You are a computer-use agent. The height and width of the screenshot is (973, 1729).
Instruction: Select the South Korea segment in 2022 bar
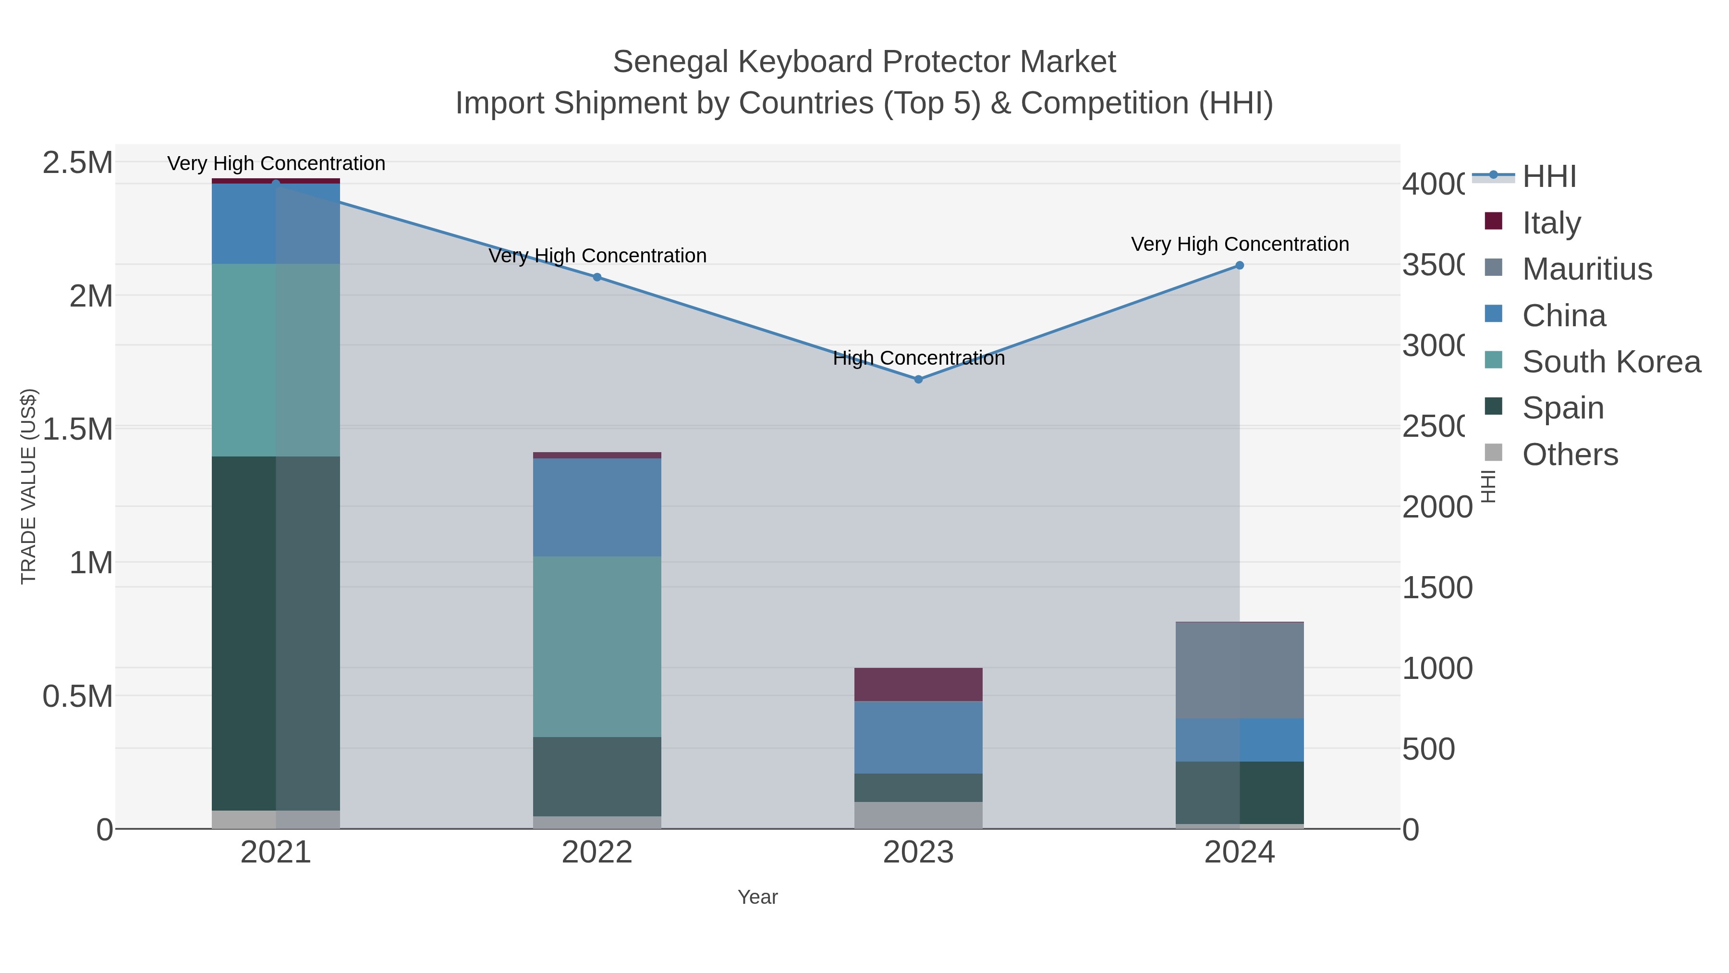coord(597,647)
